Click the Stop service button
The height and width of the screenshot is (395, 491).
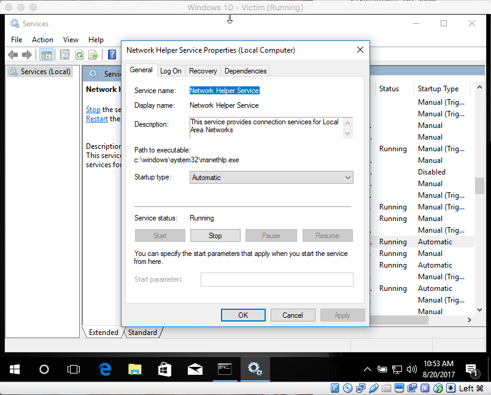pyautogui.click(x=215, y=236)
